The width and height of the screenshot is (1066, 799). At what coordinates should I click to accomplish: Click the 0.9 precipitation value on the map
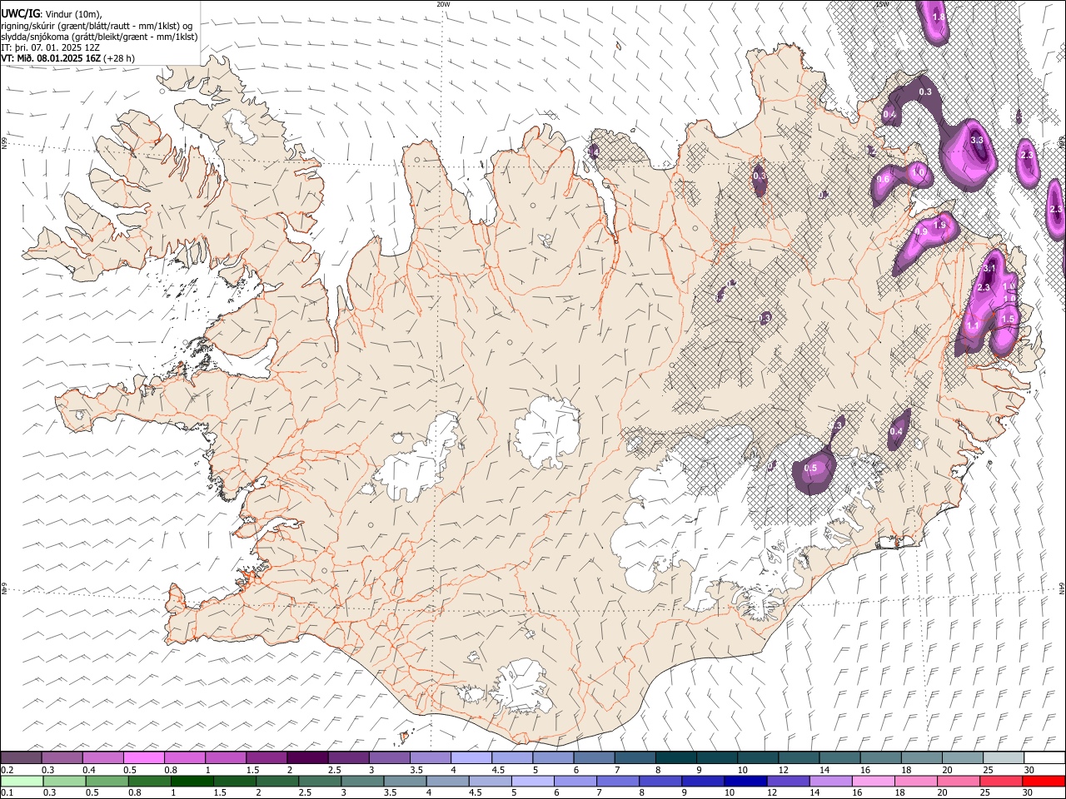922,232
